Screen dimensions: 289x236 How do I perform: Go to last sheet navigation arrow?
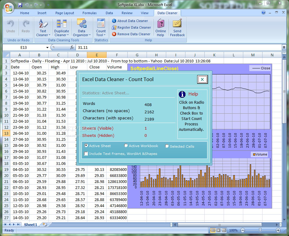[x=18, y=225]
